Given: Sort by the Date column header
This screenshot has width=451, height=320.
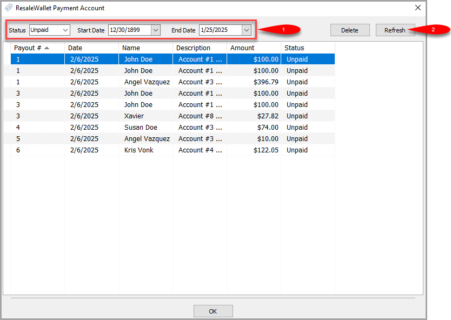Looking at the screenshot, I should (x=91, y=48).
